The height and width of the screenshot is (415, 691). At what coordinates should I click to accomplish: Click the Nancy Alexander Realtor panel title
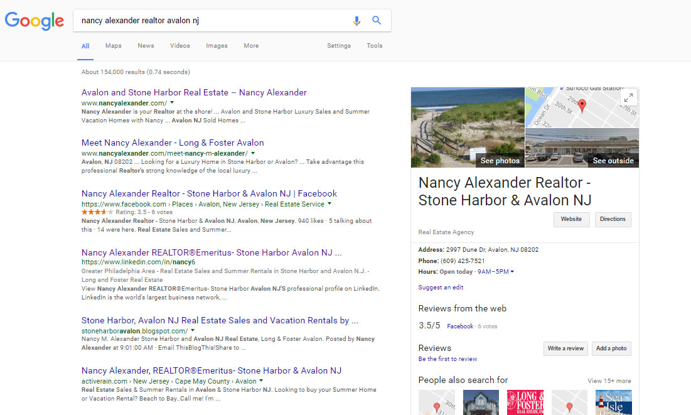(505, 191)
